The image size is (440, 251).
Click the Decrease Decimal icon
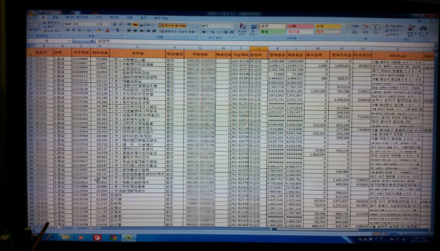tap(231, 32)
